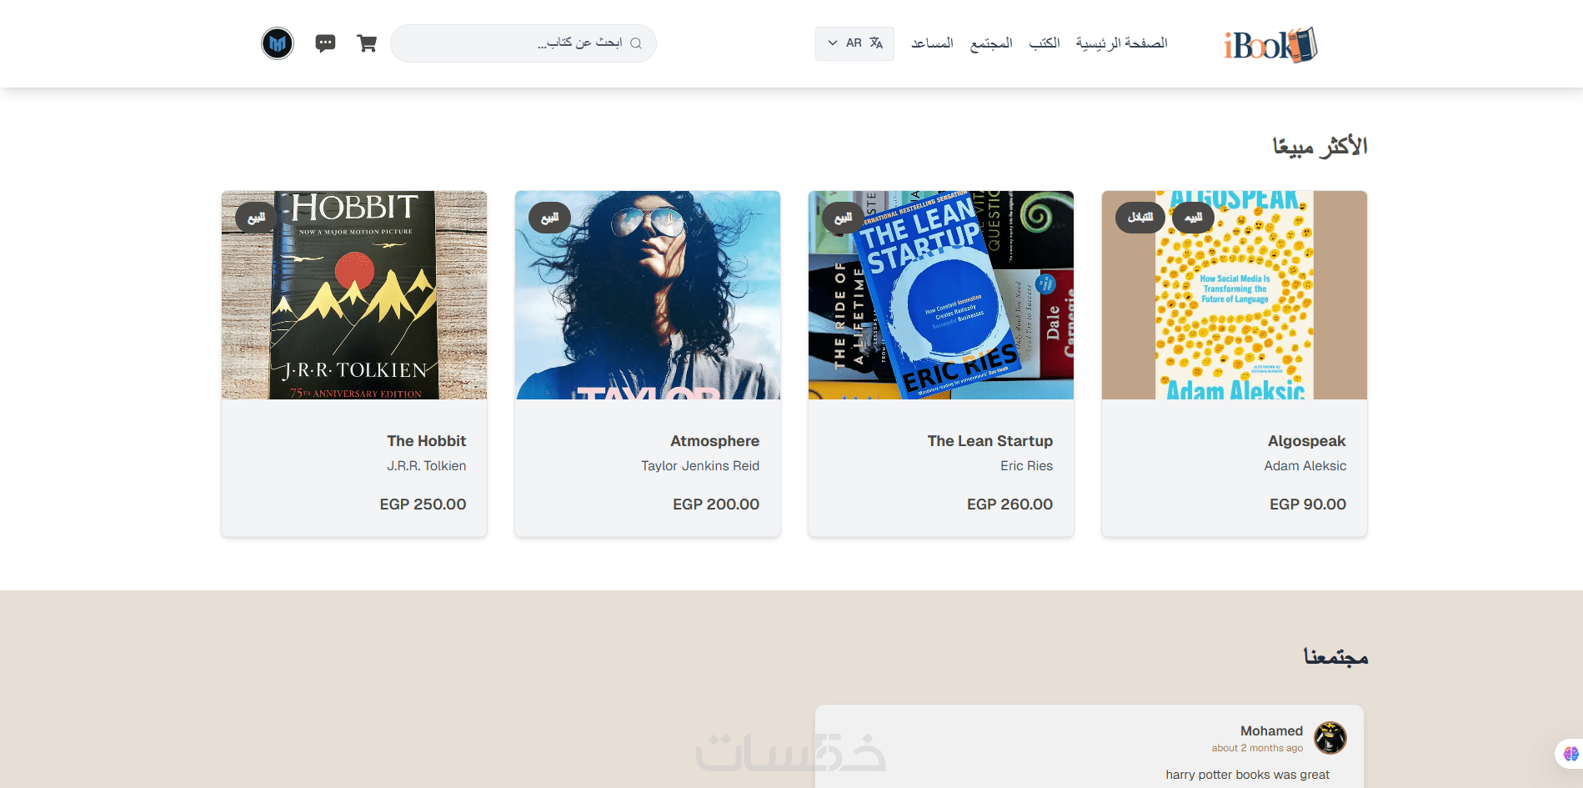
Task: Open the chat messages icon
Action: 325,43
